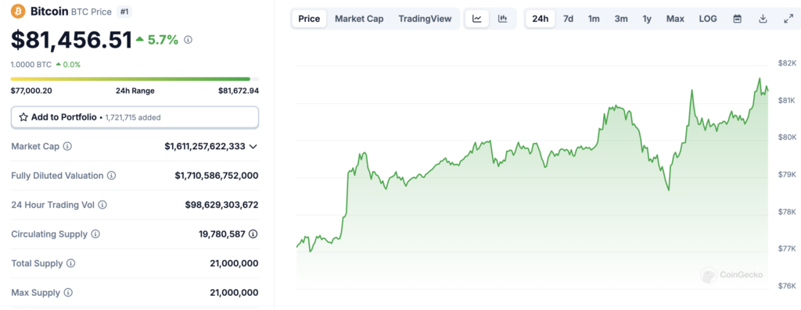Click the $1,710,586,752,000 valuation value
Viewport: 801px width, 310px height.
tap(217, 176)
